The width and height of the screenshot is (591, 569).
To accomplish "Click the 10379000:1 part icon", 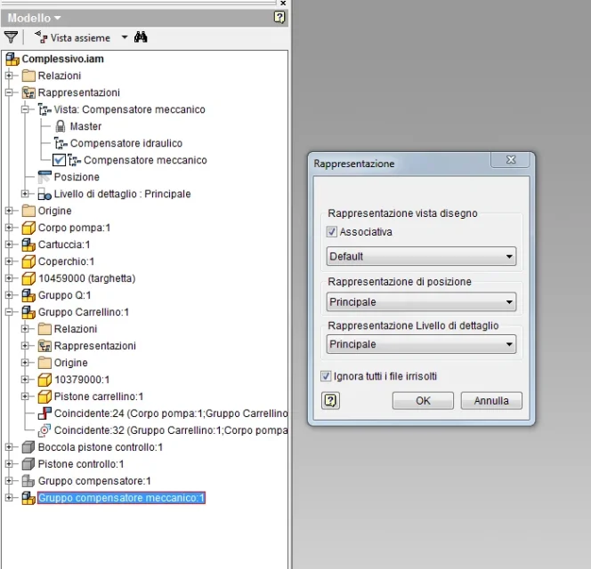I will [x=45, y=380].
